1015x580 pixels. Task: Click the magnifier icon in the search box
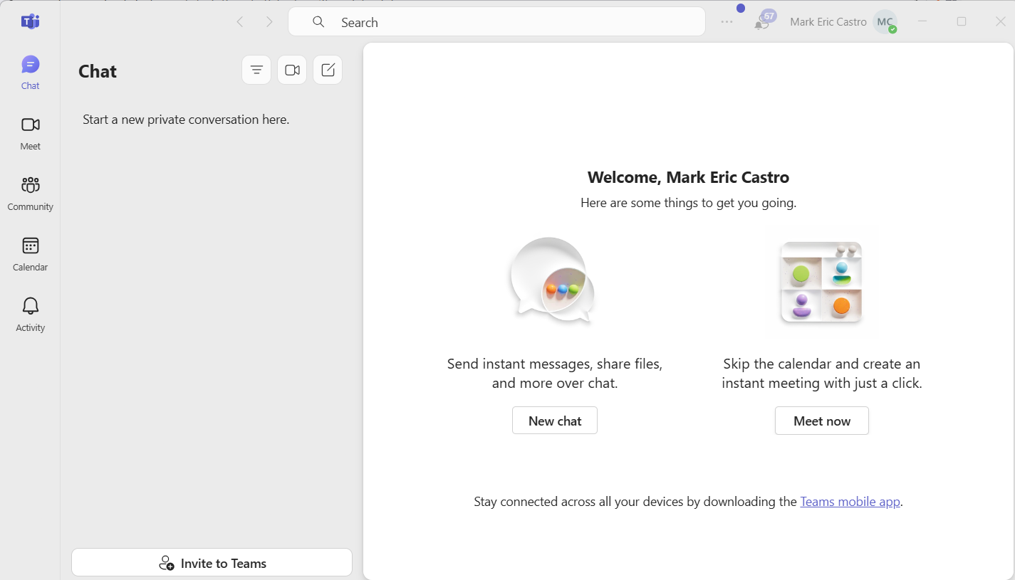(x=318, y=22)
